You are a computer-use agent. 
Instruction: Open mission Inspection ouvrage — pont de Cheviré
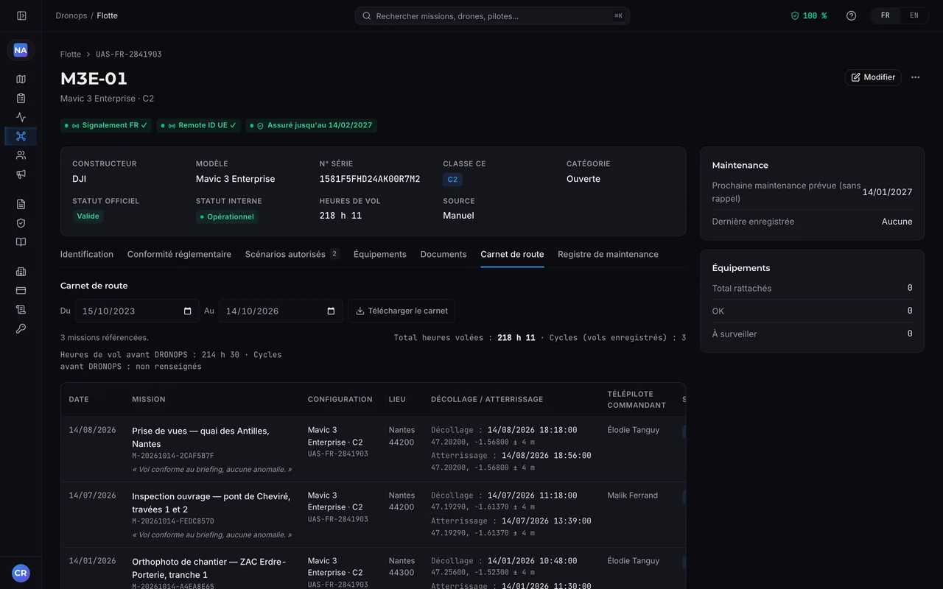pos(211,503)
